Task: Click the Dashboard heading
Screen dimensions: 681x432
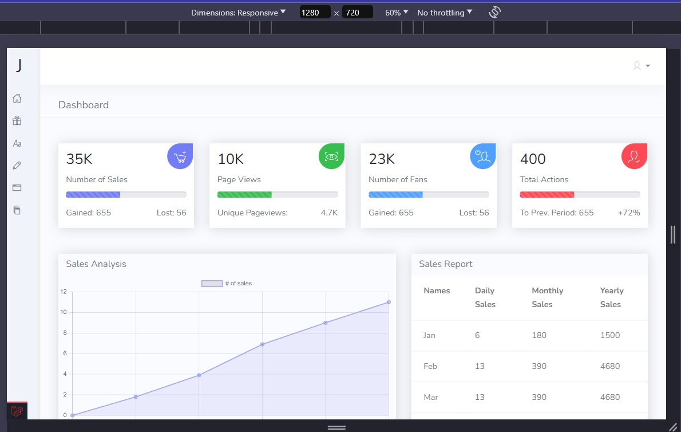Action: coord(84,105)
